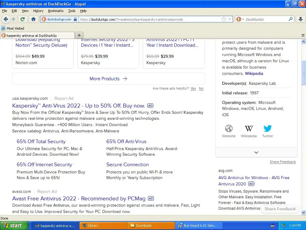Open the Edit menu
Viewport: 306px width, 230px height.
tap(14, 11)
